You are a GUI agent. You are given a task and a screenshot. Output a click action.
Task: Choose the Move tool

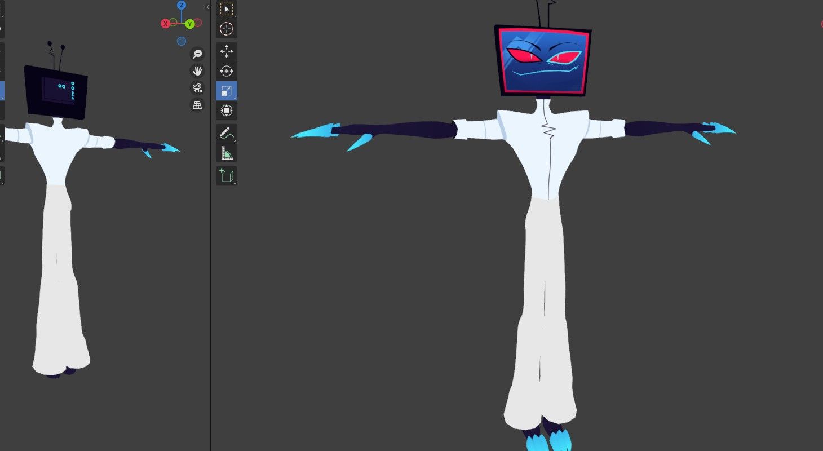click(227, 52)
